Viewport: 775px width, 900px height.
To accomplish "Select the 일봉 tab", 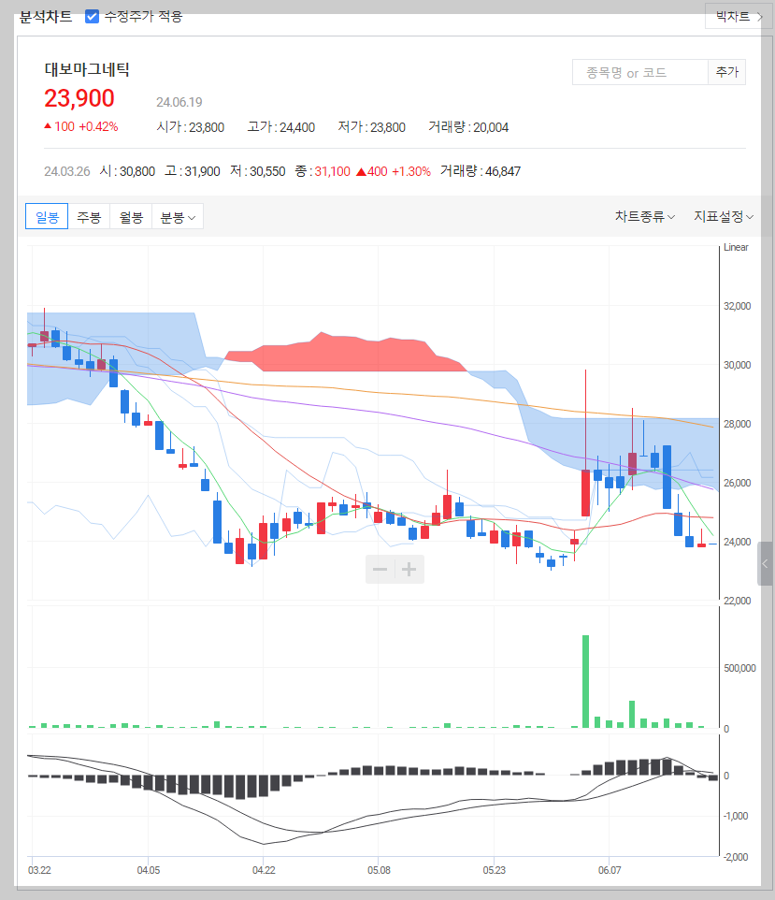I will pos(47,217).
